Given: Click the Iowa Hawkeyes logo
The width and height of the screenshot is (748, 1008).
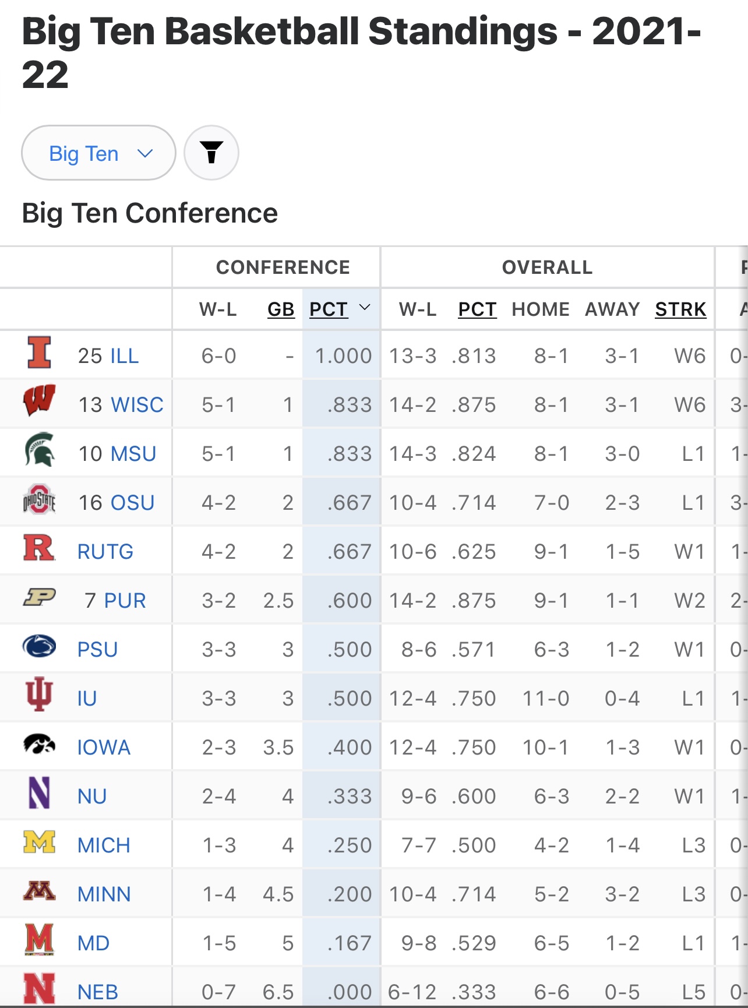Looking at the screenshot, I should pyautogui.click(x=39, y=744).
